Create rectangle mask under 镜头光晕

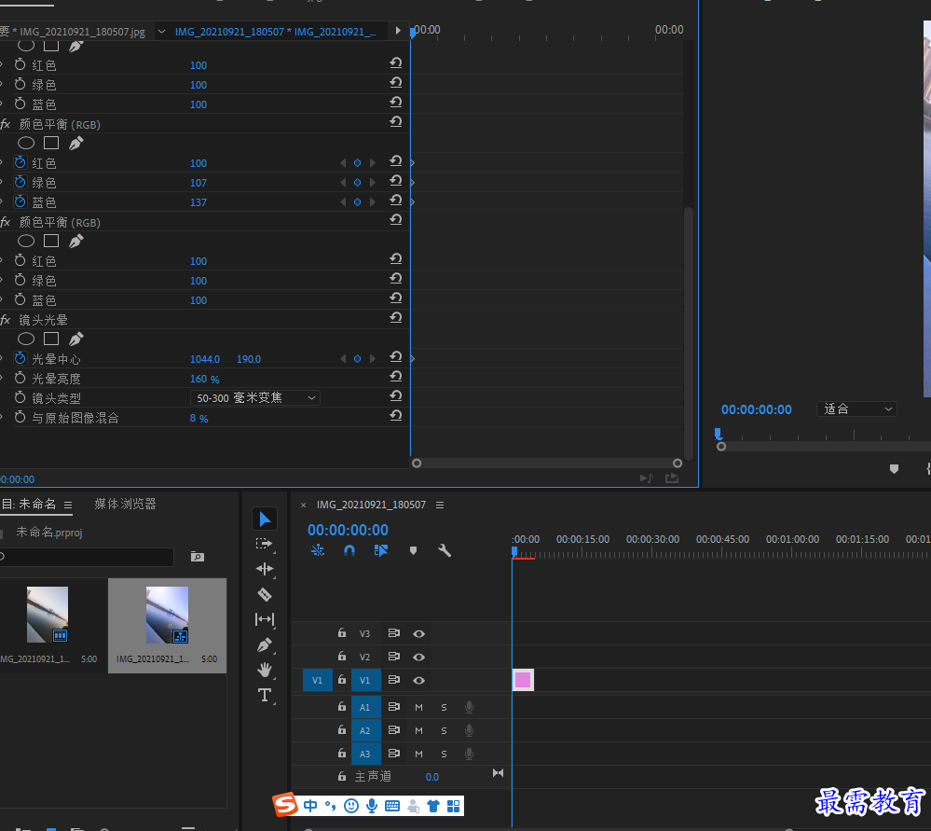pyautogui.click(x=51, y=339)
